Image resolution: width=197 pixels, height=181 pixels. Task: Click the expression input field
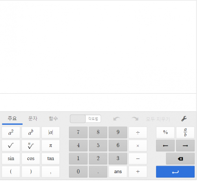click(x=98, y=102)
